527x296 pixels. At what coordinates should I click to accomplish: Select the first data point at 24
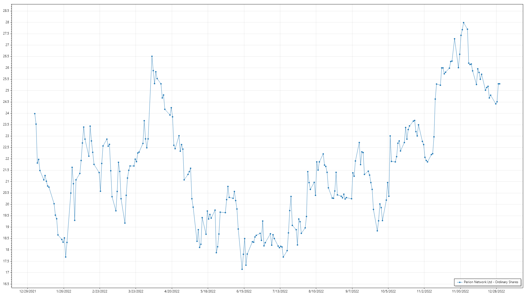[x=35, y=113]
